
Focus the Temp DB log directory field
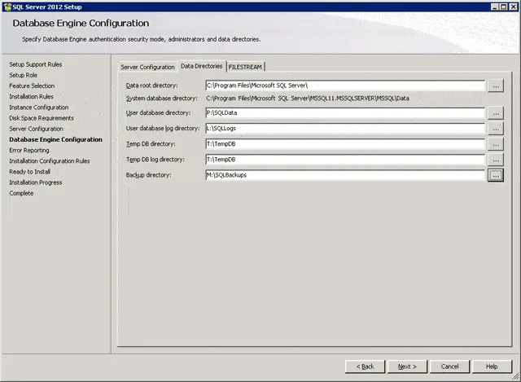coord(344,160)
